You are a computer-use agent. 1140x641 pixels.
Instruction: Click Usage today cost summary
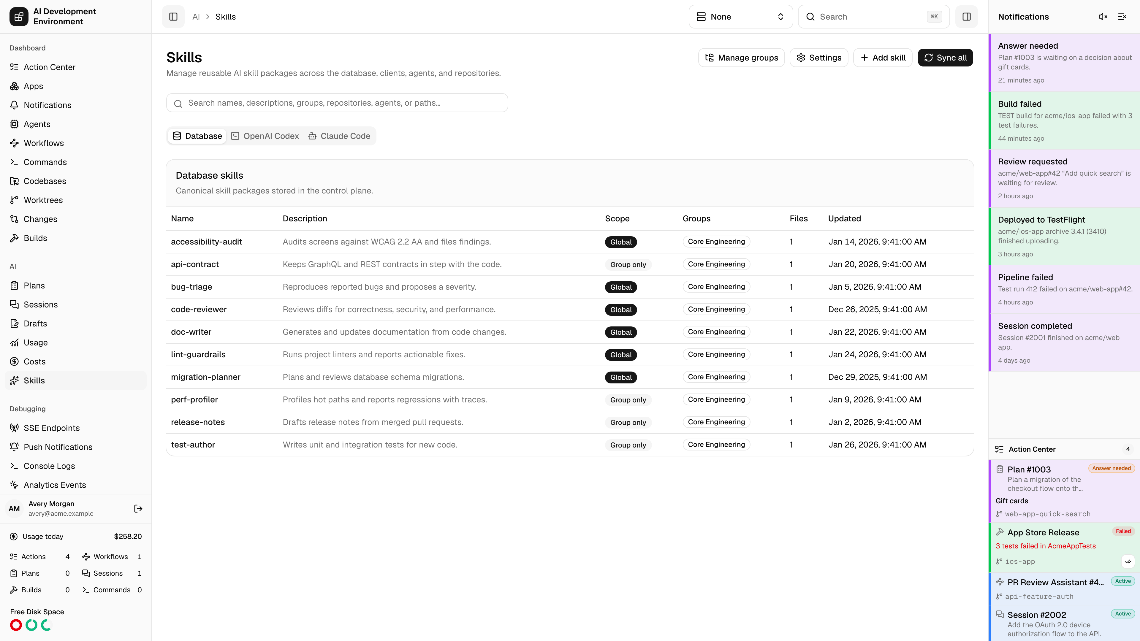coord(76,536)
